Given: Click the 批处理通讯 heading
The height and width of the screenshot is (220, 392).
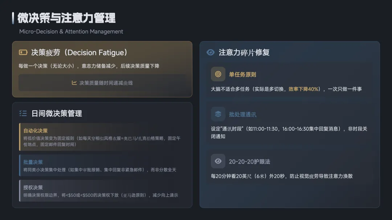Looking at the screenshot, I should [x=242, y=114].
